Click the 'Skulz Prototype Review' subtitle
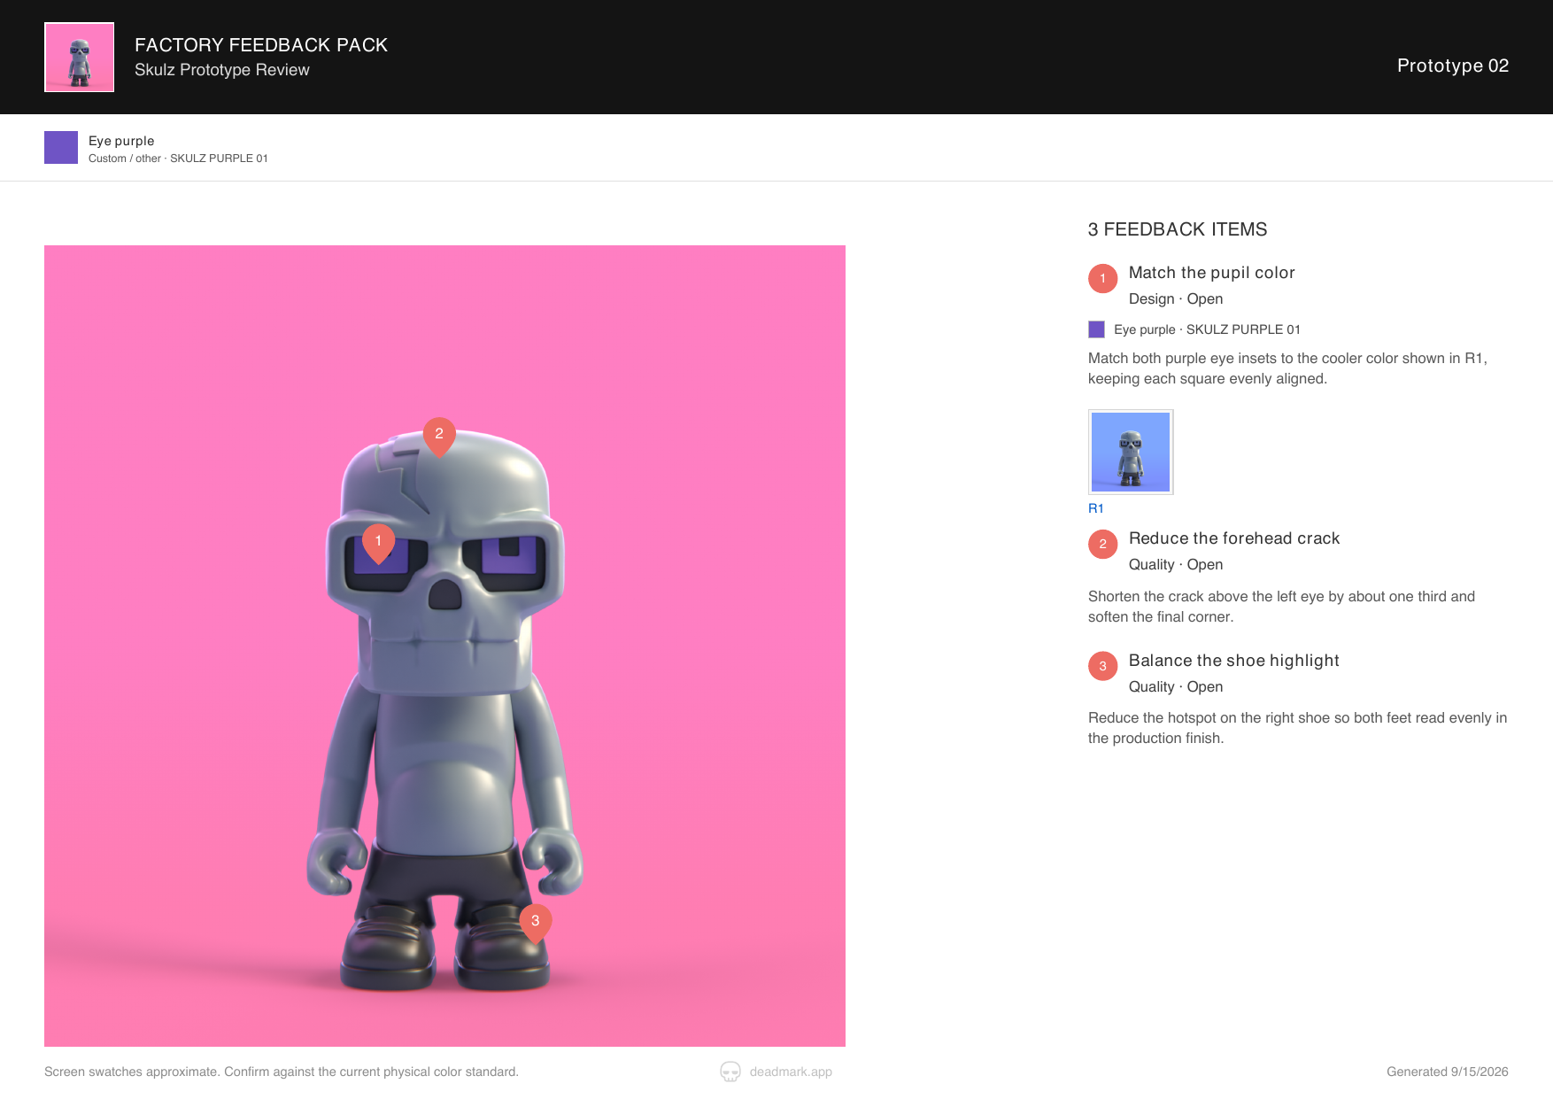Image resolution: width=1553 pixels, height=1099 pixels. pos(222,70)
